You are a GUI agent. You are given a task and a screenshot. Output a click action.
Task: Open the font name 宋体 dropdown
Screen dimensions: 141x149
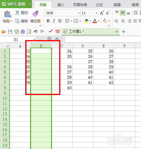[x=79, y=13]
